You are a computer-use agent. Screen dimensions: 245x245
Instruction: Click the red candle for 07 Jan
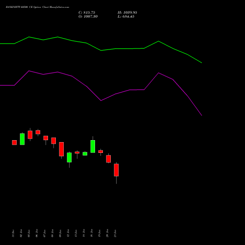(46, 138)
